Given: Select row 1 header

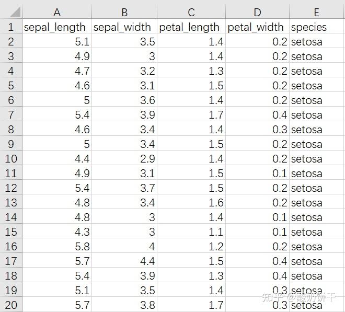Looking at the screenshot, I should point(11,26).
